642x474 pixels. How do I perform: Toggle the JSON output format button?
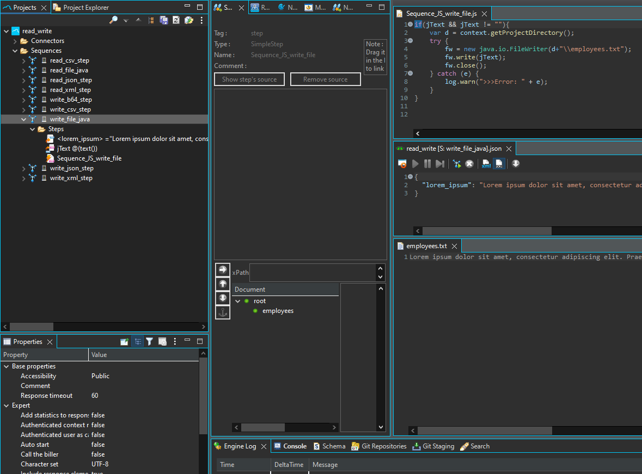coord(499,164)
